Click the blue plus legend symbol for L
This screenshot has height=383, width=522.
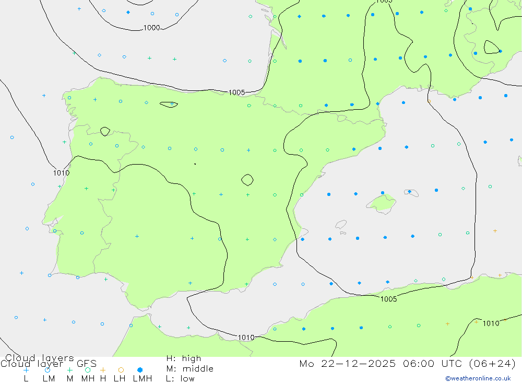coord(26,370)
